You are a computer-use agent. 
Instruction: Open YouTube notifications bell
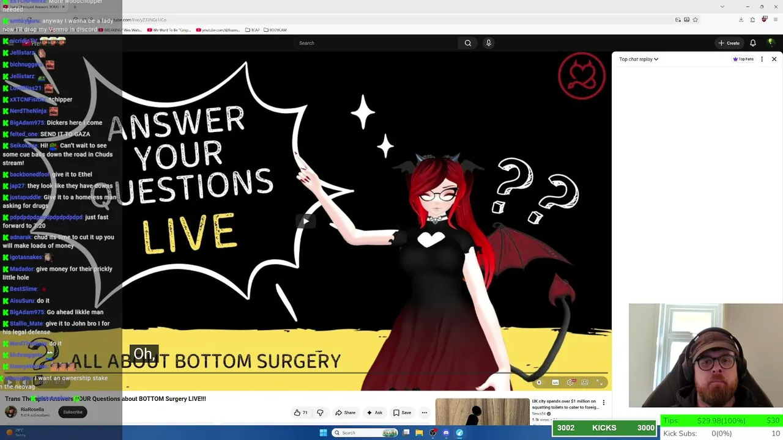click(753, 43)
